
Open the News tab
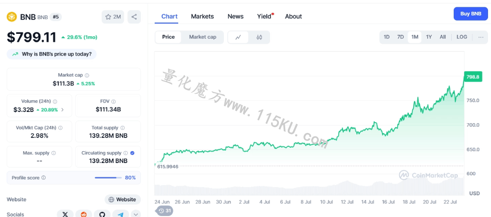[x=236, y=17]
